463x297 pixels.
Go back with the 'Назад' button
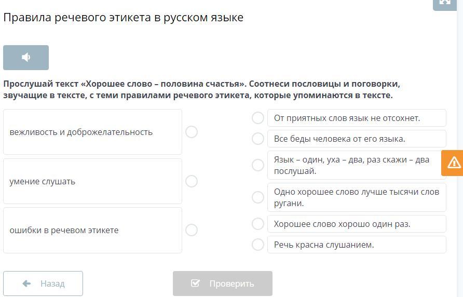tap(43, 283)
